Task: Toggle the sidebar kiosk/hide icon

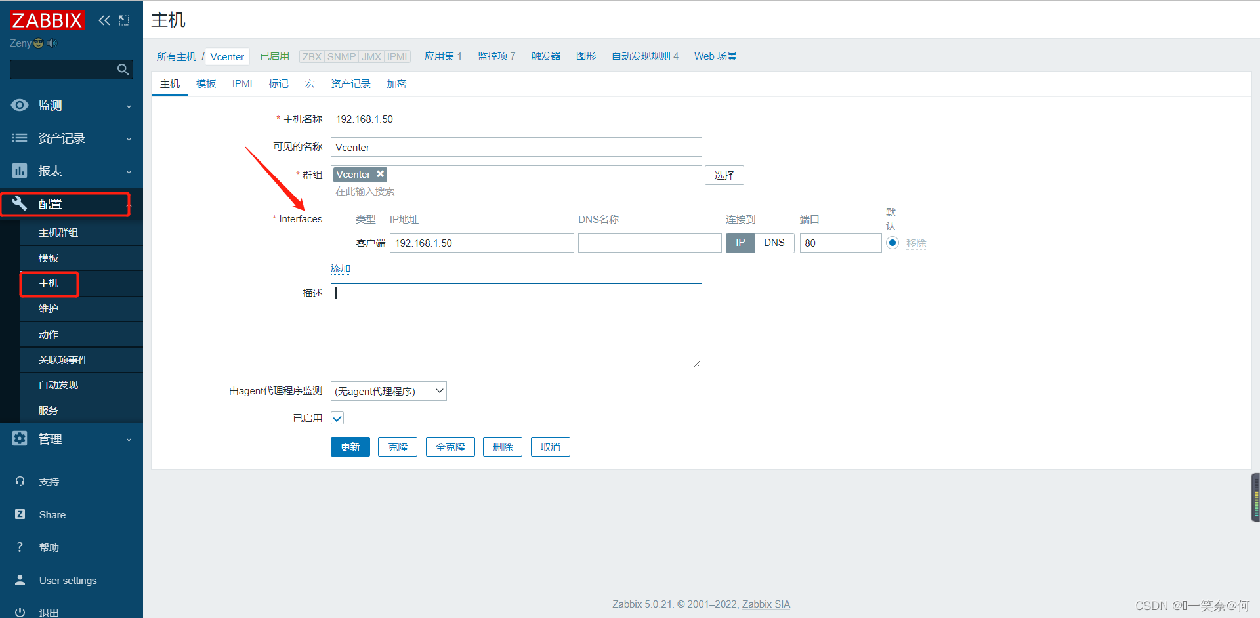Action: point(124,20)
